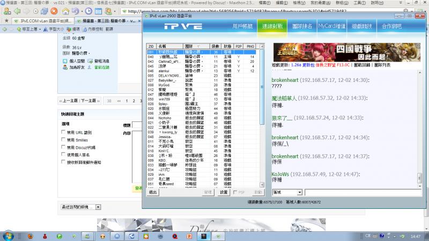Check the 使用個人簽名 option

point(64,154)
